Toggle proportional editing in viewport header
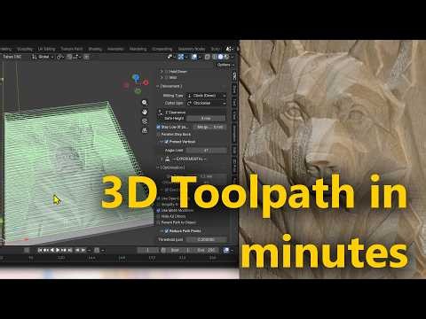Screen dimensions: 426x319 [86, 57]
